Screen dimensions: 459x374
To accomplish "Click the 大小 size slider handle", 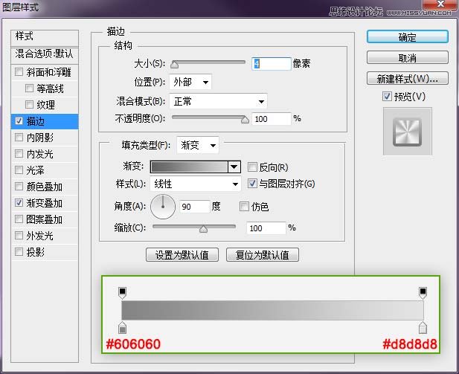I will pyautogui.click(x=175, y=65).
